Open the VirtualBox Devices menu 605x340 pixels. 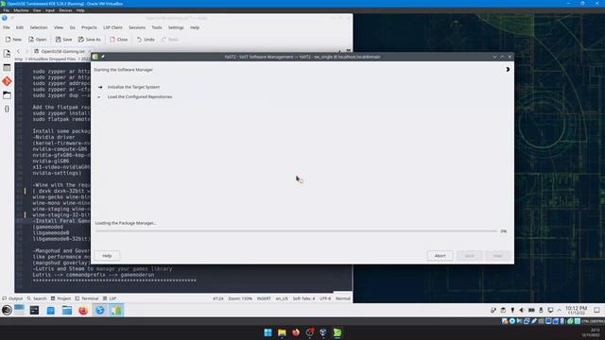tap(65, 10)
